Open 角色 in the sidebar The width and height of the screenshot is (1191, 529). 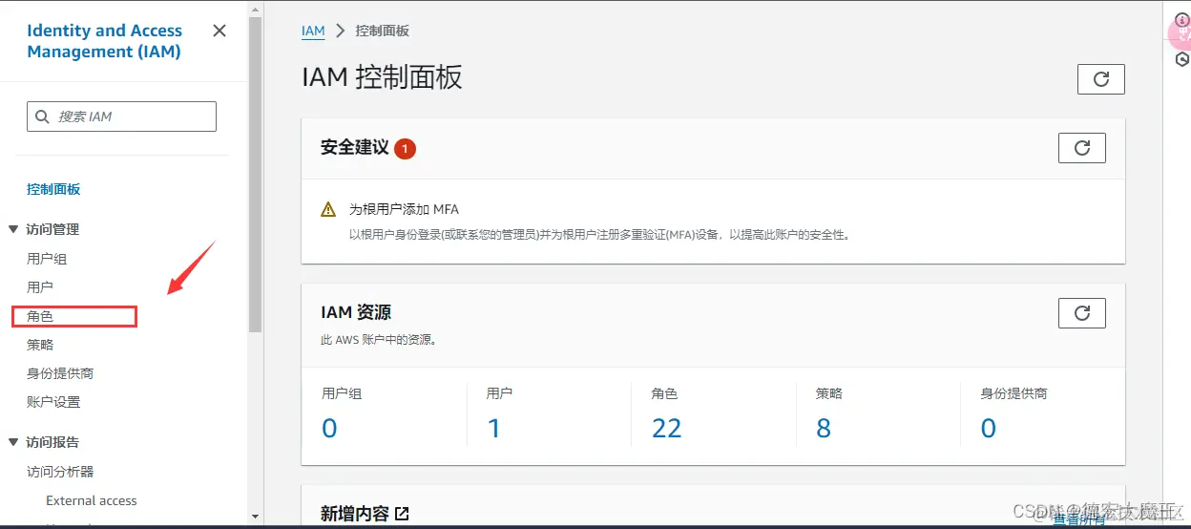point(40,316)
